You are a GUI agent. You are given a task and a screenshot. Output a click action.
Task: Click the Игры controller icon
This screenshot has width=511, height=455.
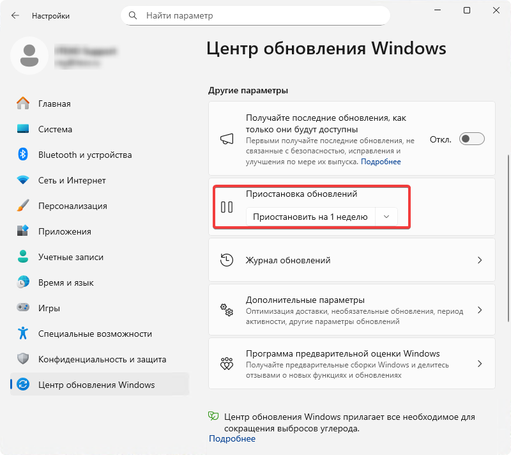[22, 308]
